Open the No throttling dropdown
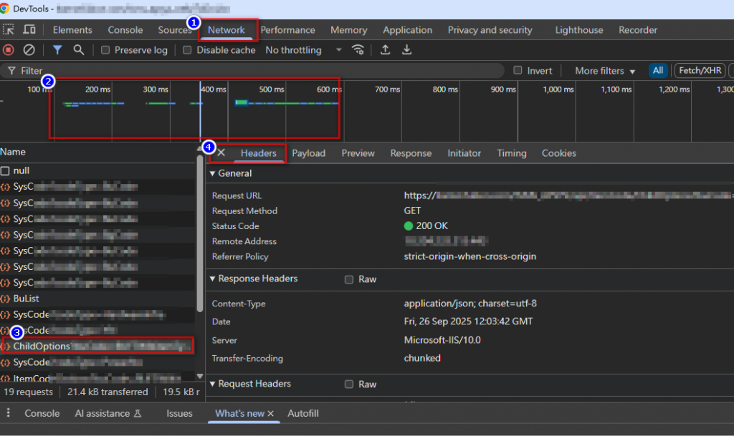734x436 pixels. pyautogui.click(x=303, y=50)
